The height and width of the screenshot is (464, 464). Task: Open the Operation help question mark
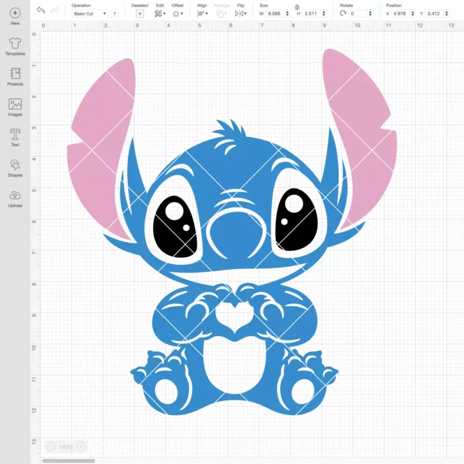[114, 13]
